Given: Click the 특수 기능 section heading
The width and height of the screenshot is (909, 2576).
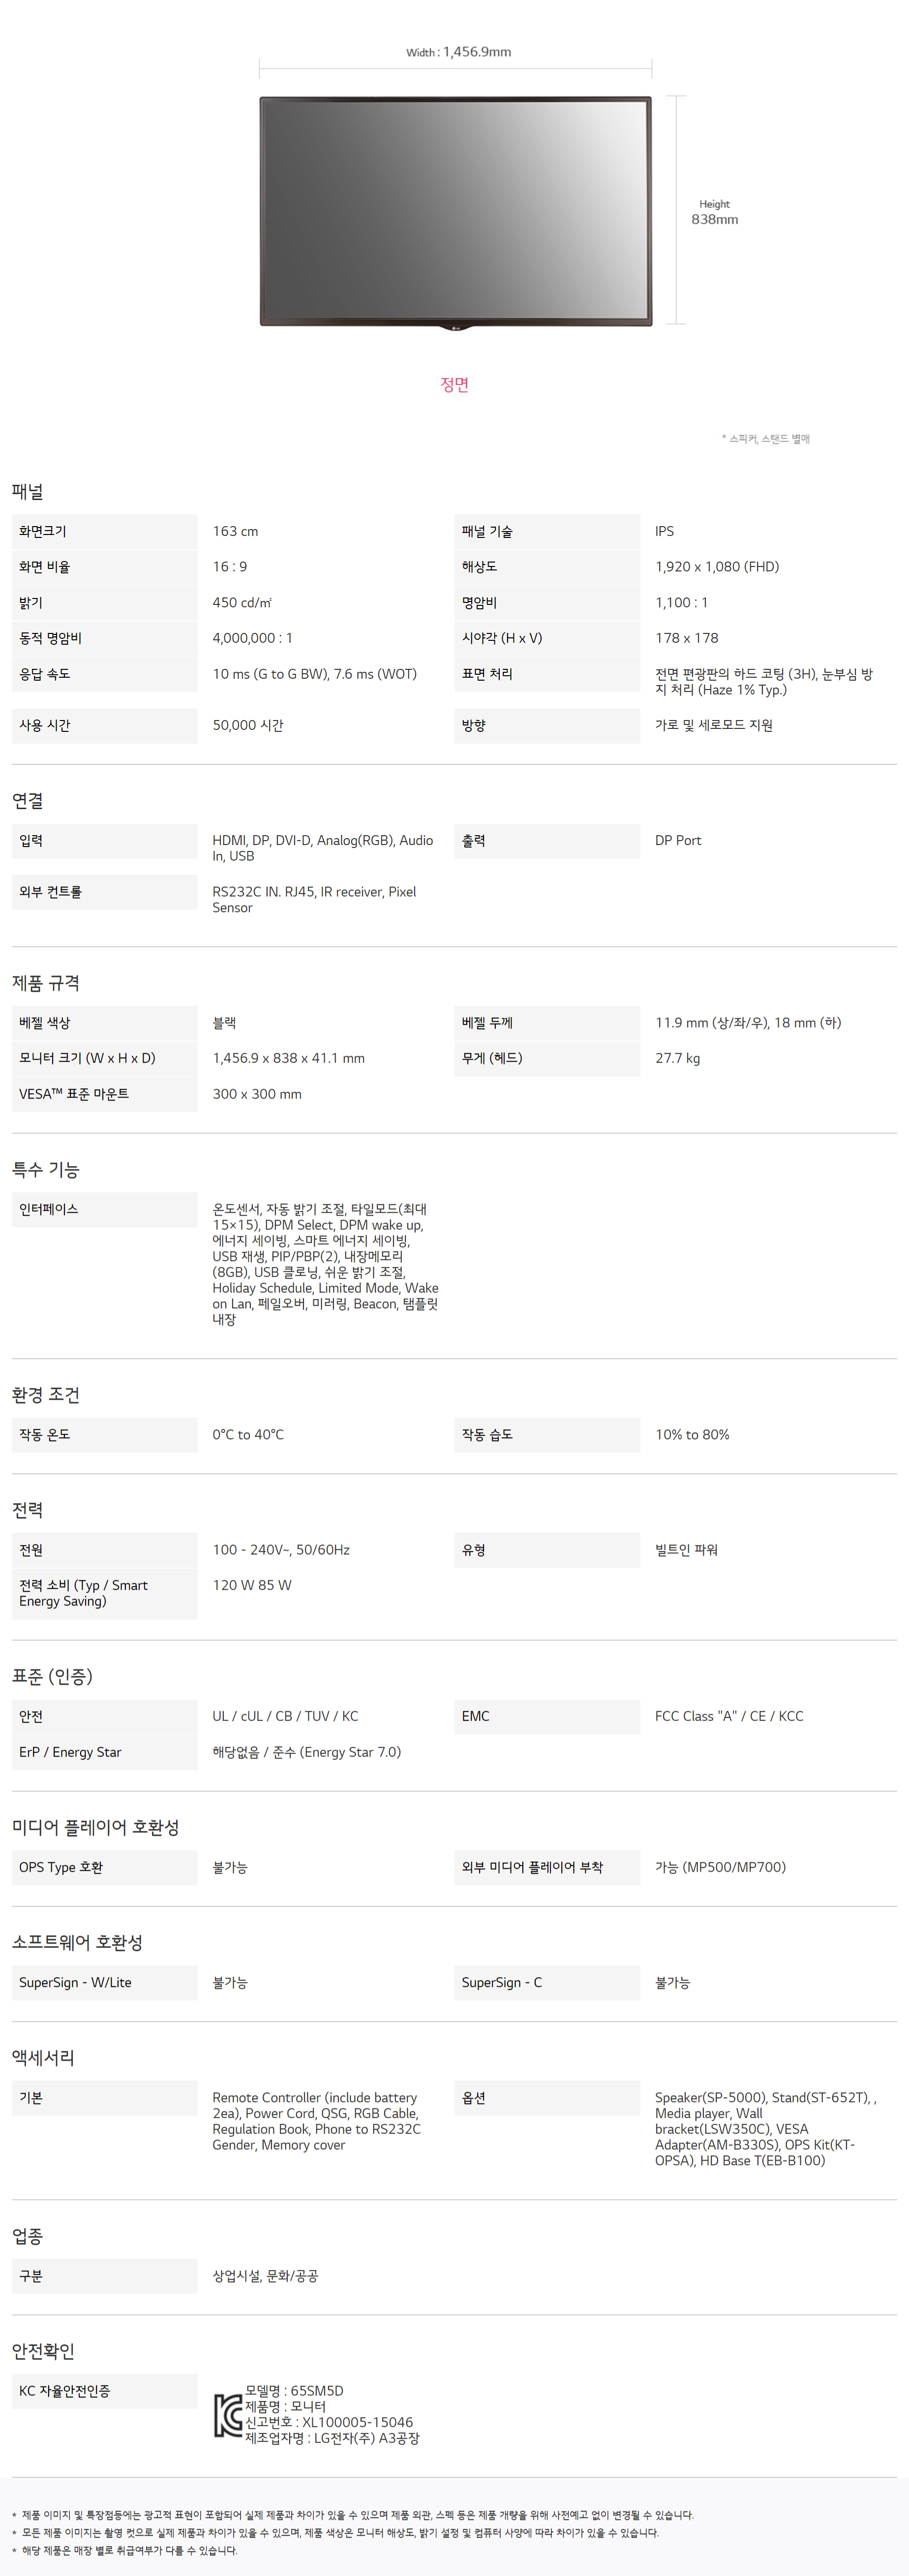Looking at the screenshot, I should click(46, 1169).
